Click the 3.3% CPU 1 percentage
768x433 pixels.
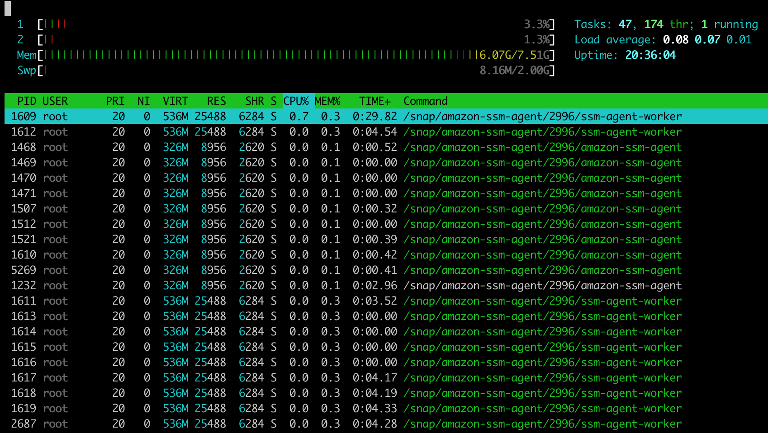(536, 24)
